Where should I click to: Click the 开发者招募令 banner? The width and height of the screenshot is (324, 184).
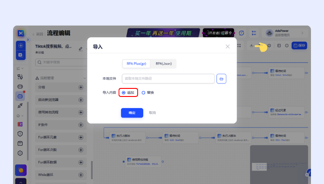[219, 33]
